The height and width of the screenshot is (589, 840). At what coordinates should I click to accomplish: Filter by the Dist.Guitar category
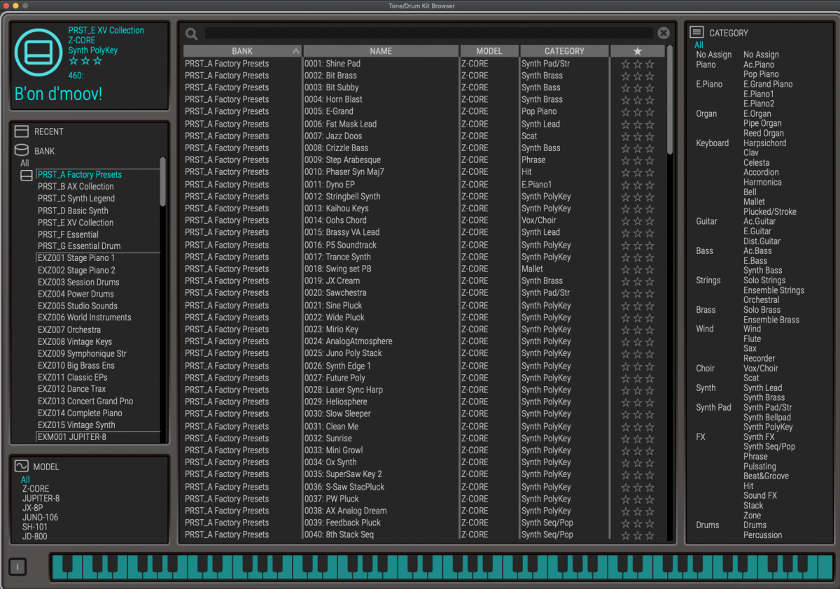click(x=762, y=241)
